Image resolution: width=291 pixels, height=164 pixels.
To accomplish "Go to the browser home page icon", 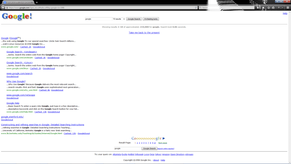I will point(263,8).
